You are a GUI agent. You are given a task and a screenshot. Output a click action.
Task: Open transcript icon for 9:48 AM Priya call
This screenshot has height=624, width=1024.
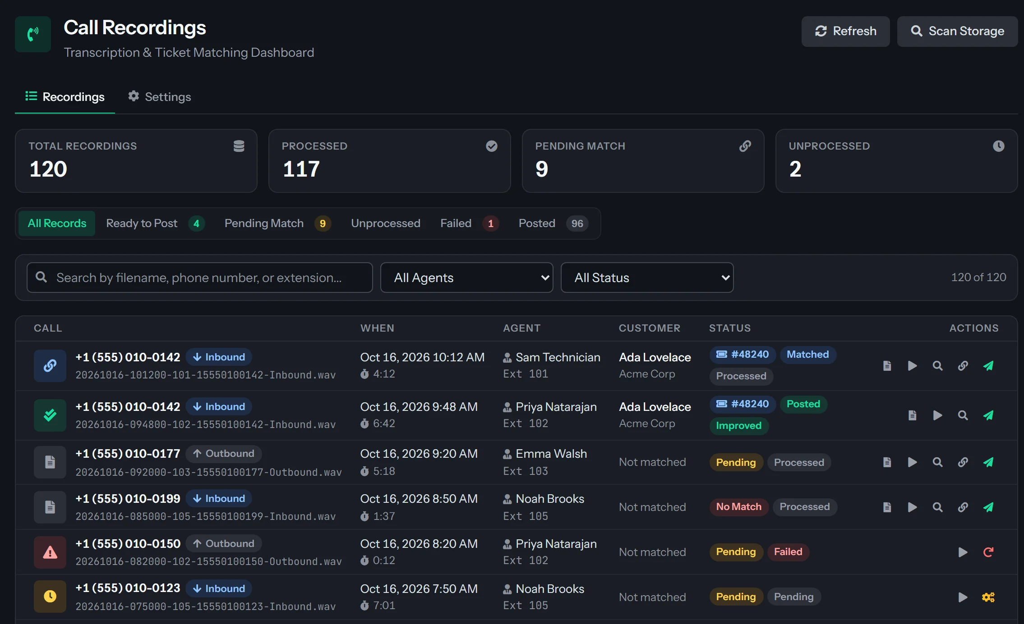click(912, 415)
